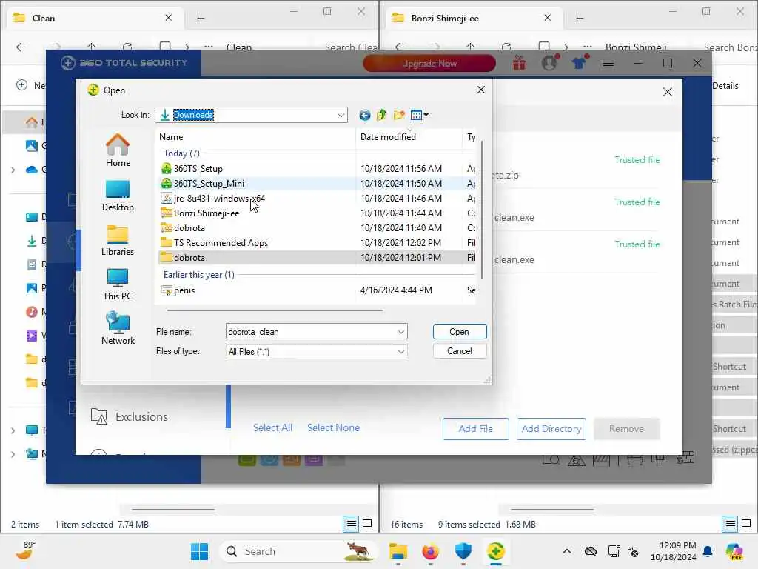
Task: Open the weather widget showing 89°
Action: pyautogui.click(x=25, y=550)
